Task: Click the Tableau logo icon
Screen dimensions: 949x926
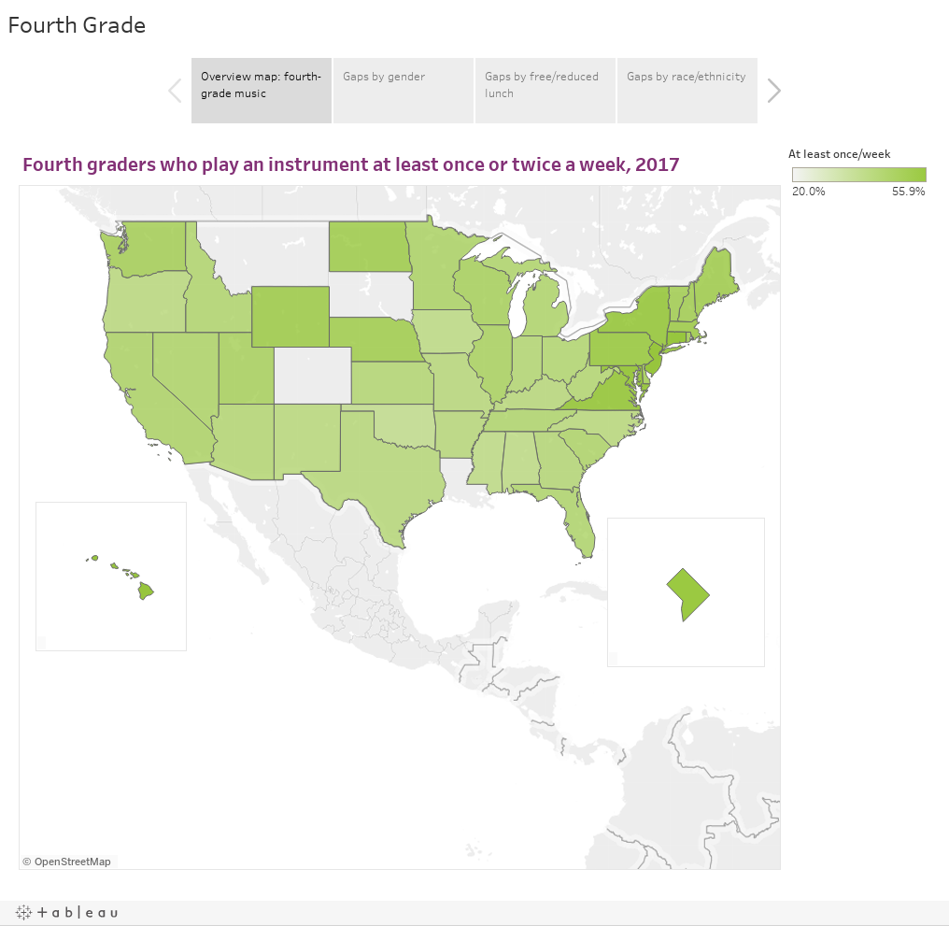Action: 66,912
